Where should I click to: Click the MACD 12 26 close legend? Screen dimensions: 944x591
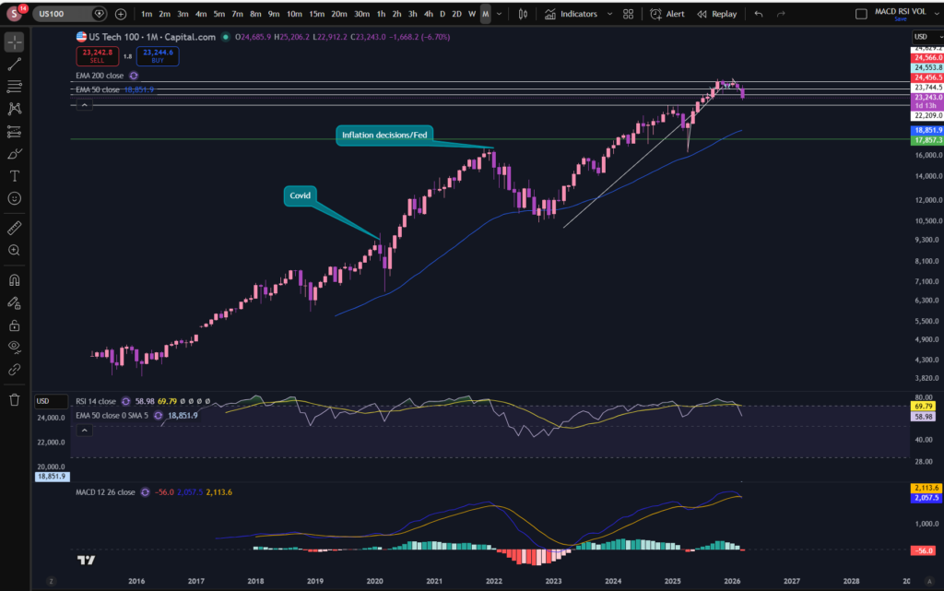click(105, 492)
